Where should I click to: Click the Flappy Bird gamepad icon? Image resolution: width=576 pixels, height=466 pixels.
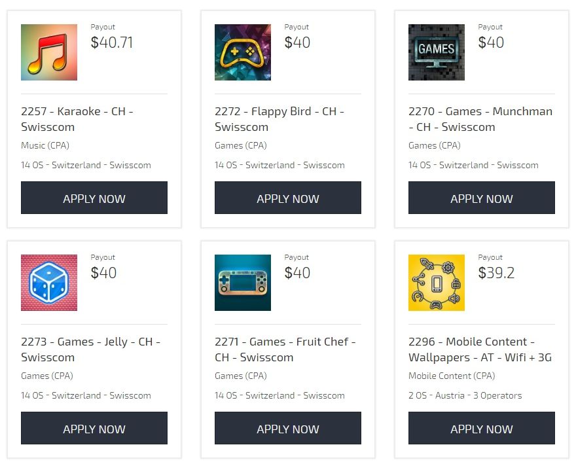click(243, 52)
